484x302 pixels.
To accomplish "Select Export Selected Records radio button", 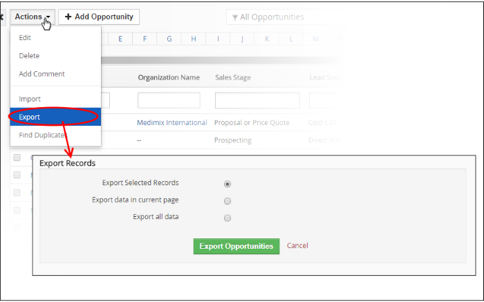I will 227,184.
